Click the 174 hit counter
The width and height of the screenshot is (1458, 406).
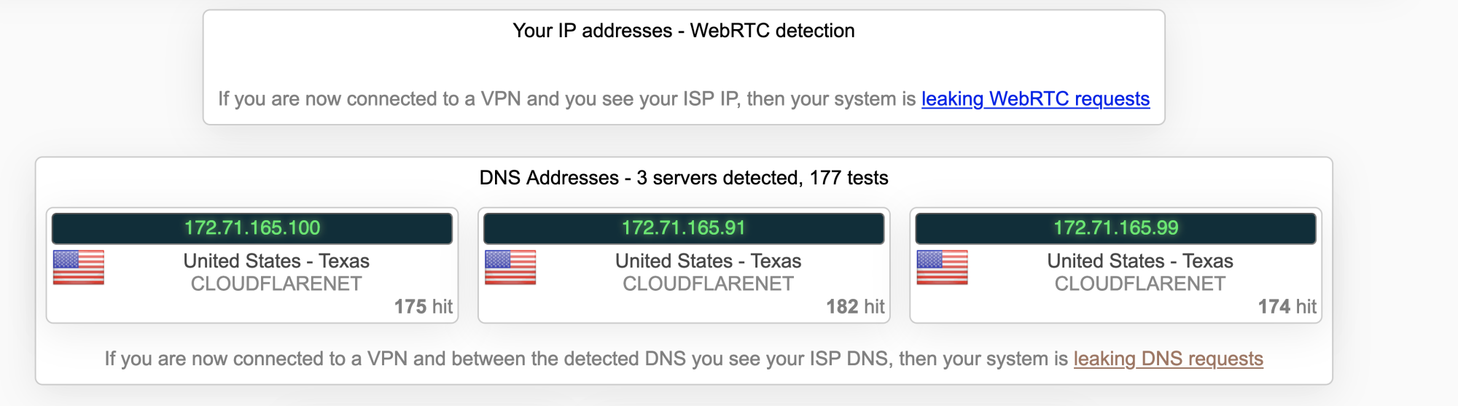1287,307
